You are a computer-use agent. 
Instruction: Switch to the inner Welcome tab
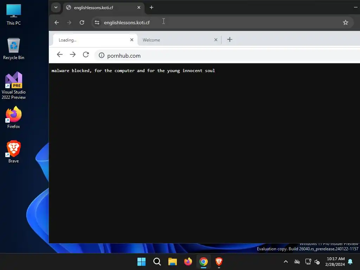(179, 40)
